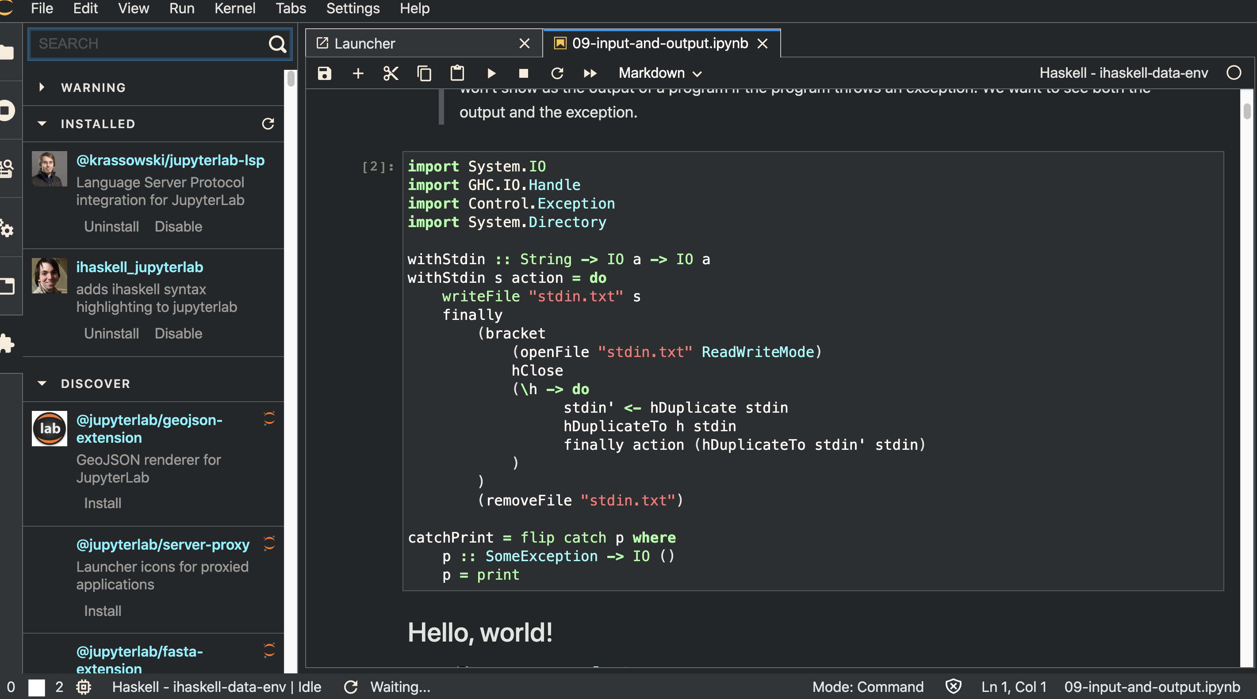Insert a new cell with the plus icon

(x=358, y=73)
